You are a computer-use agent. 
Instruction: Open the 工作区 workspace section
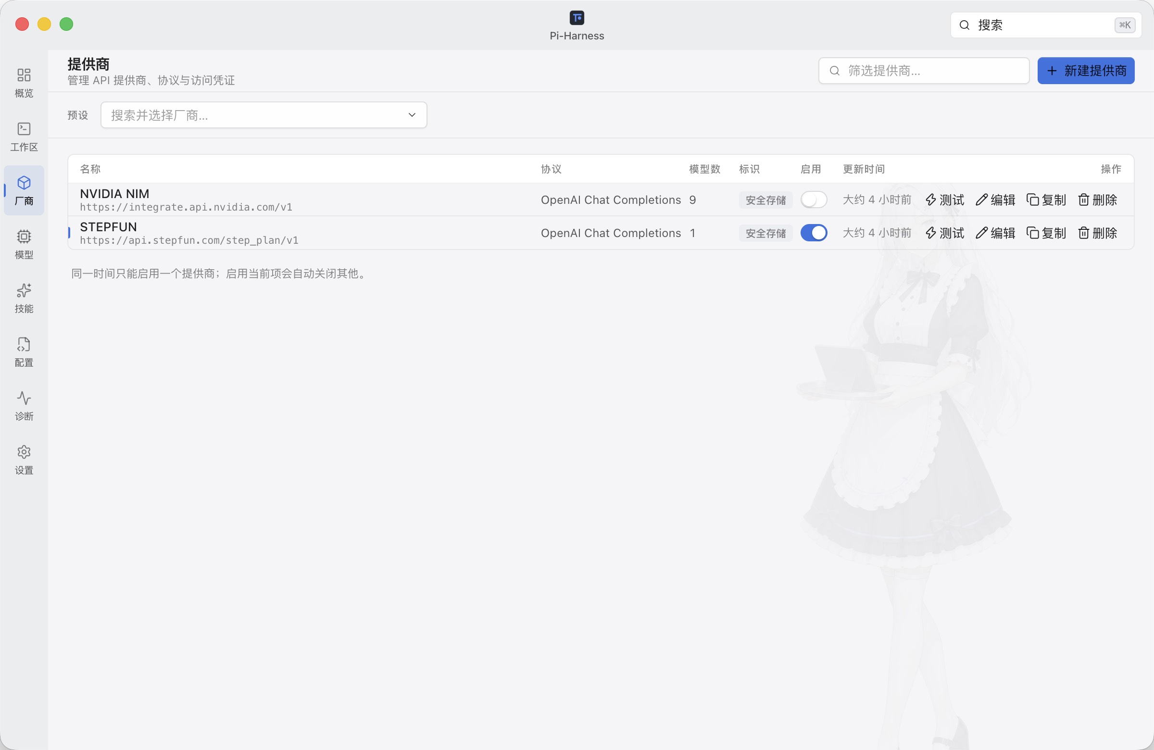[24, 137]
